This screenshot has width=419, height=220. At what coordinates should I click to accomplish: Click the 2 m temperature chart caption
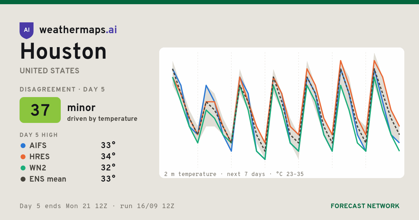(x=234, y=174)
